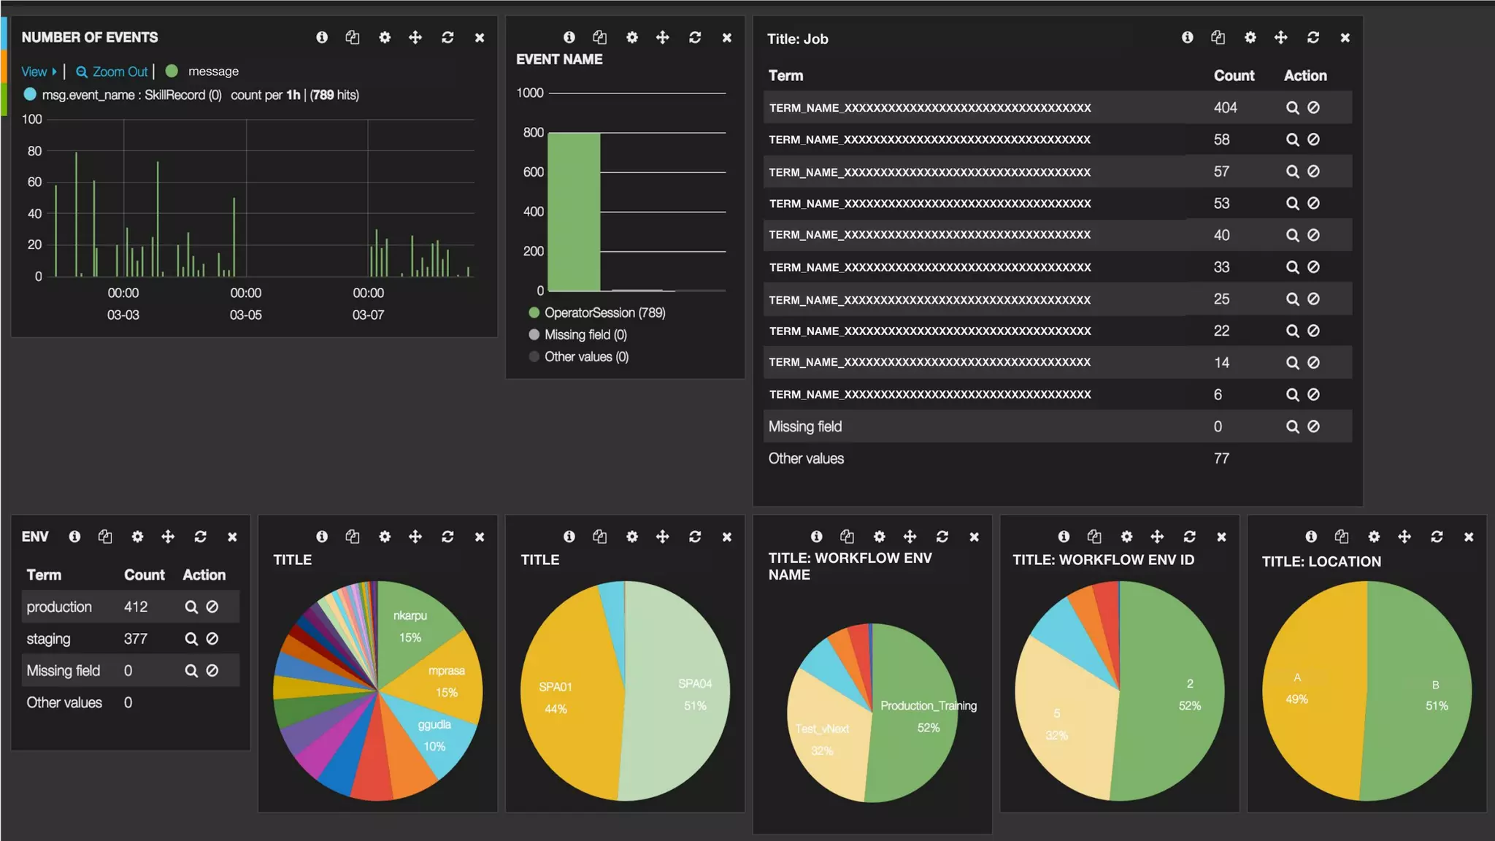
Task: Click info icon in Title: Job panel
Action: point(1188,37)
